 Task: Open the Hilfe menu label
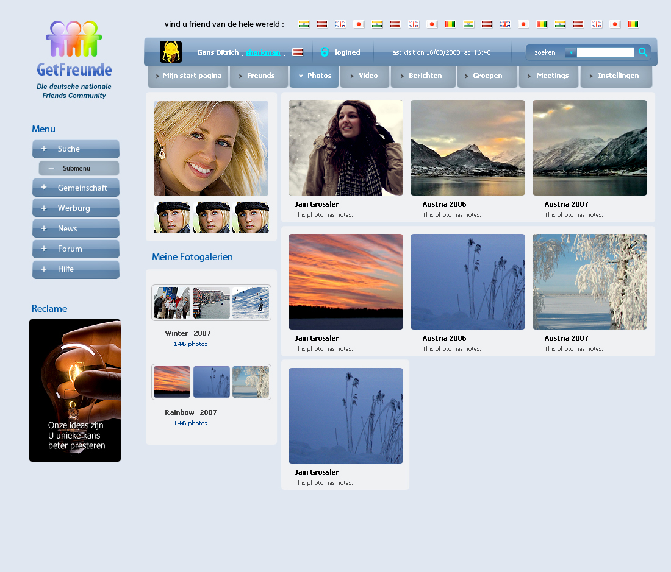click(65, 269)
